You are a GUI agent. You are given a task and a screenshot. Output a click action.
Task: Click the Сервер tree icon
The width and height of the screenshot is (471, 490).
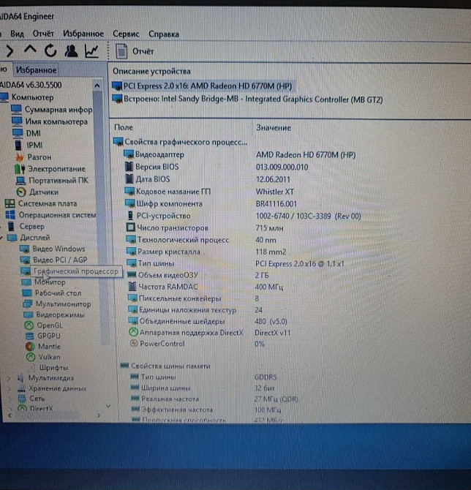[x=11, y=226]
